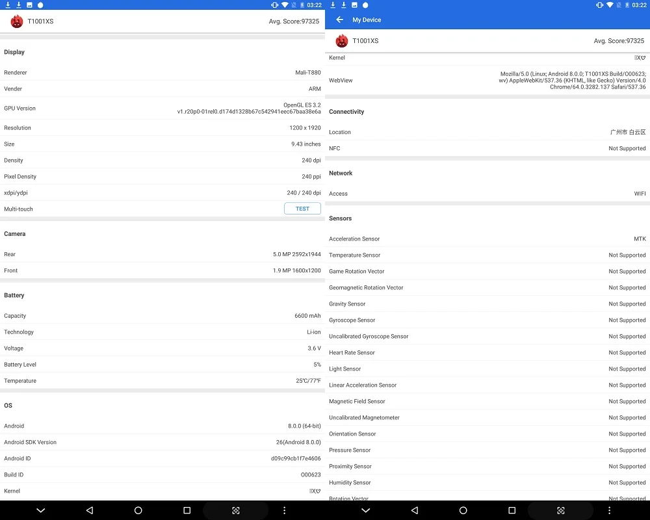
Task: Tap the right screen recent apps square
Action: [x=512, y=510]
